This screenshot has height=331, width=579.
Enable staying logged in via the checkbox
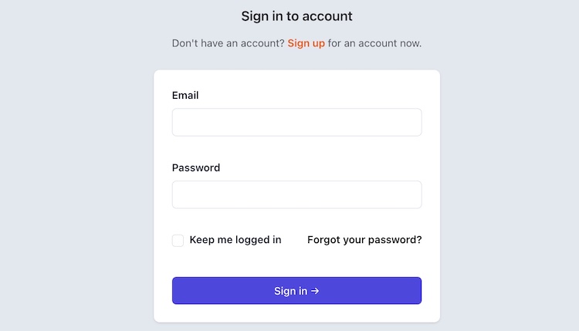178,240
